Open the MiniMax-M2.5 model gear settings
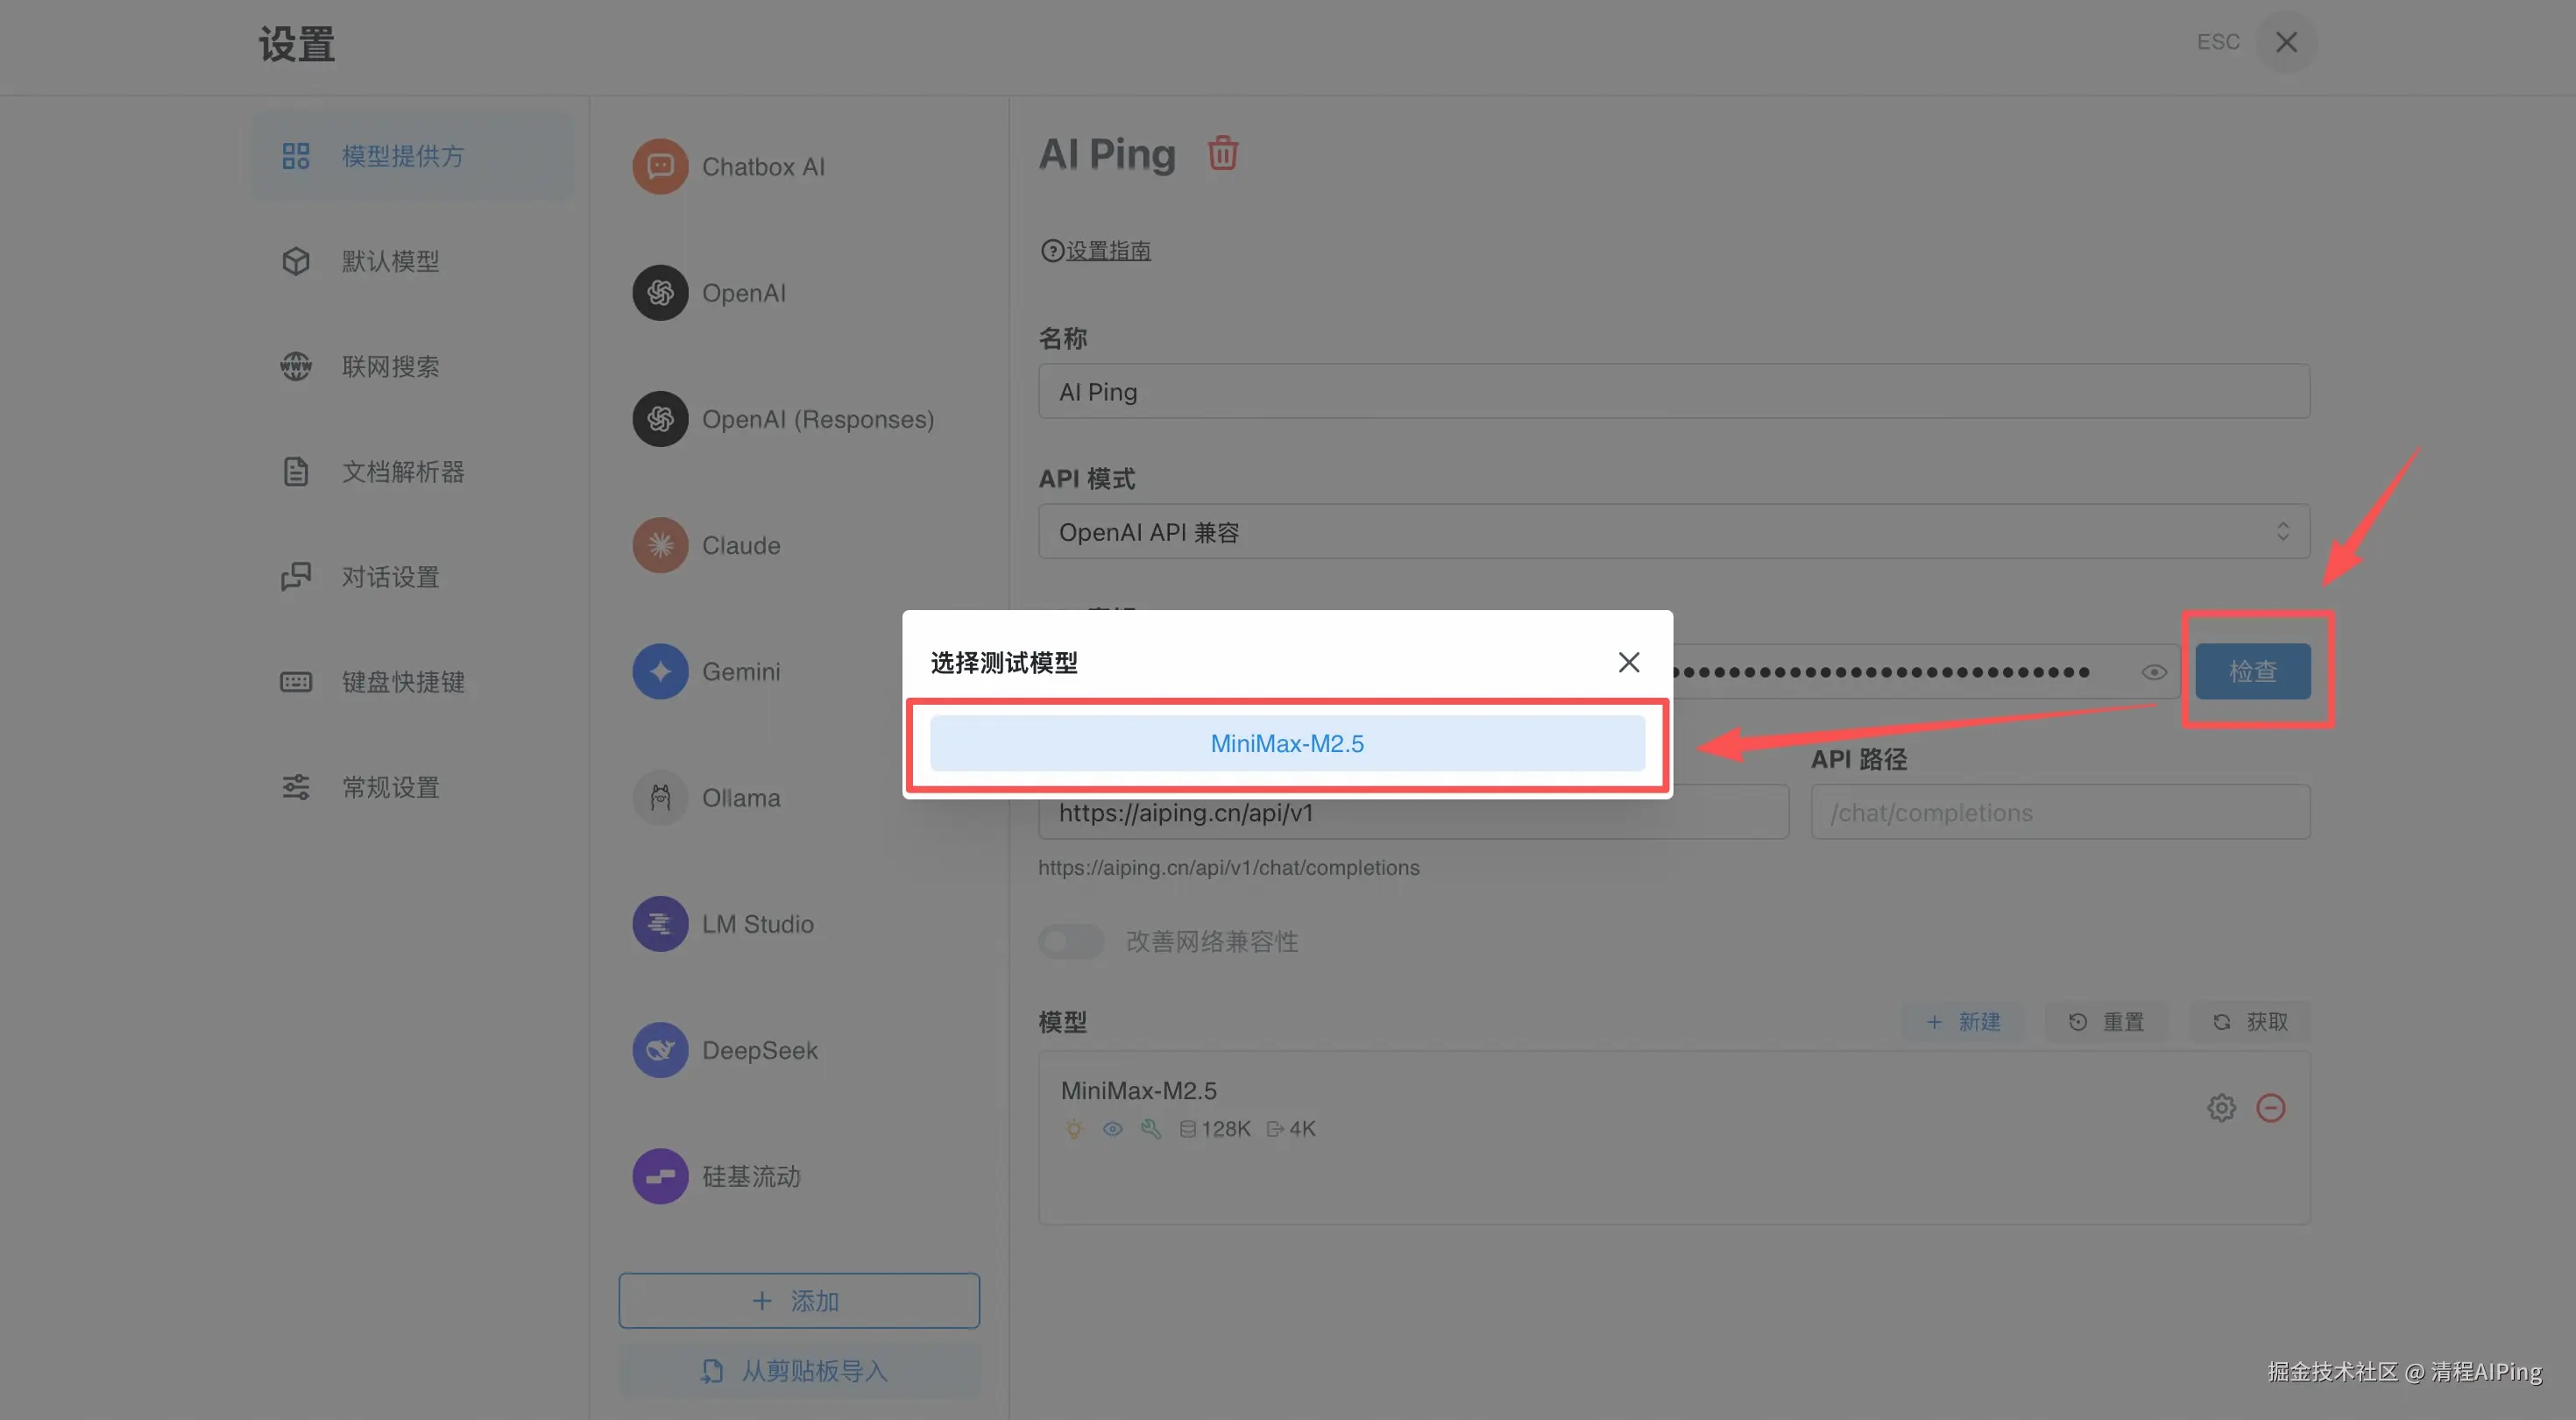 [x=2221, y=1108]
